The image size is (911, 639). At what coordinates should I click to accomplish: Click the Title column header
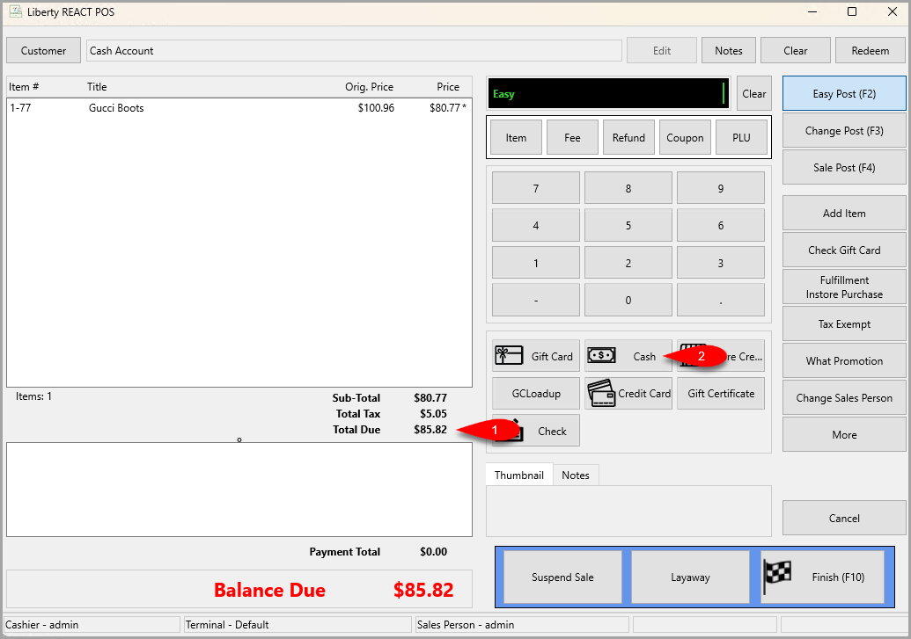click(97, 87)
